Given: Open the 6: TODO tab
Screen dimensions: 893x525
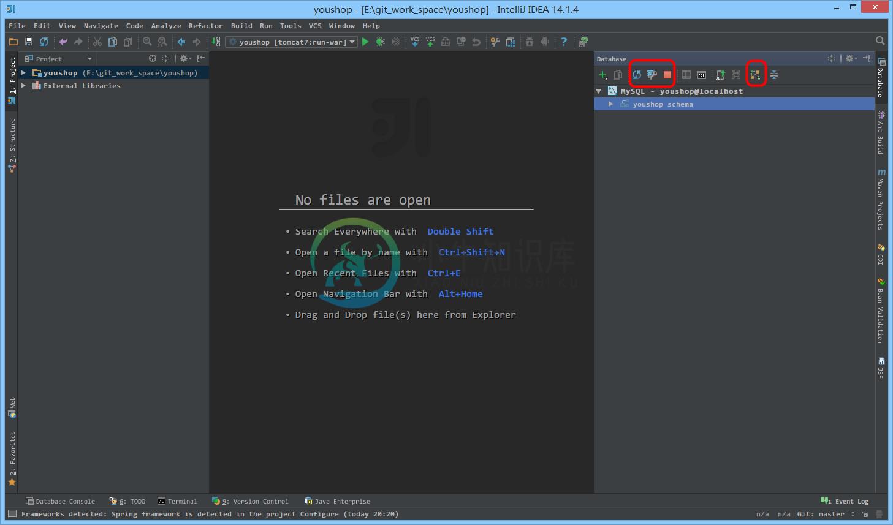Looking at the screenshot, I should click(x=127, y=501).
